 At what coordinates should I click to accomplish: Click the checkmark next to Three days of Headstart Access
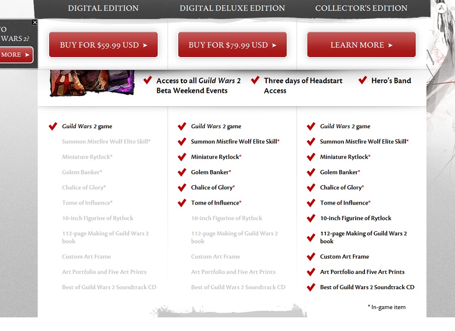tap(255, 80)
